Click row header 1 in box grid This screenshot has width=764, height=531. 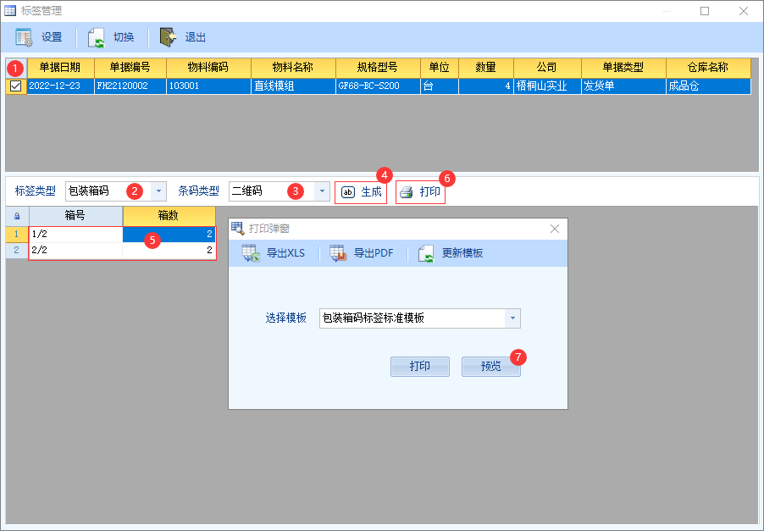pos(17,235)
